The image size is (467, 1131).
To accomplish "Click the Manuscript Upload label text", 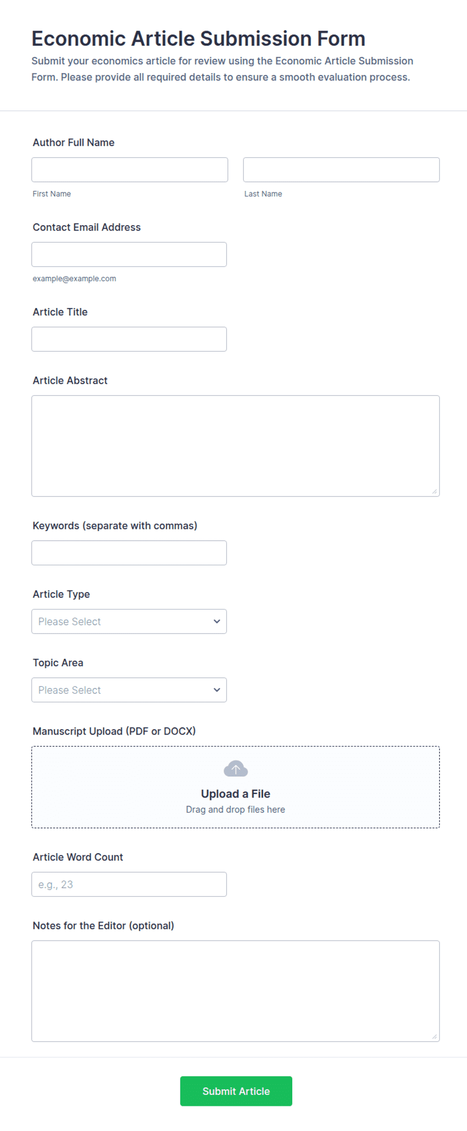I will coord(114,731).
